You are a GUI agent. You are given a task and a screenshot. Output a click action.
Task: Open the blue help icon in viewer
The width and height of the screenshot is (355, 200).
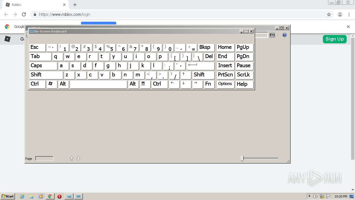click(x=284, y=35)
